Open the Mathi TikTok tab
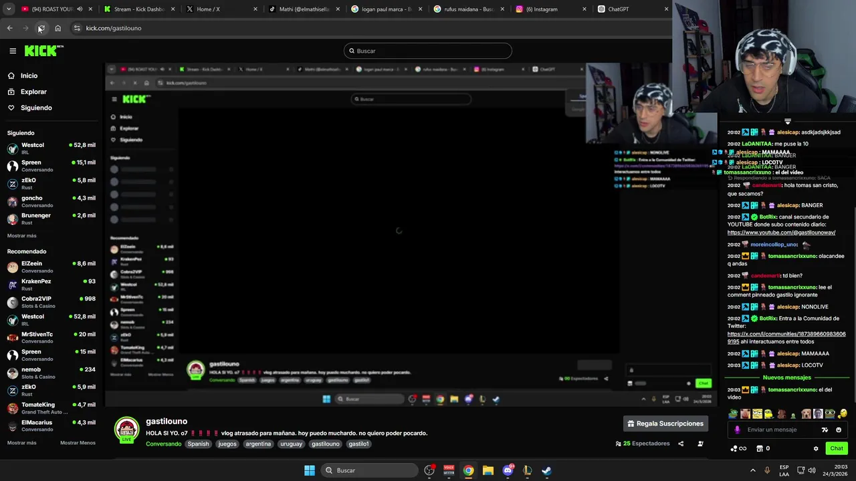This screenshot has width=856, height=481. click(304, 9)
